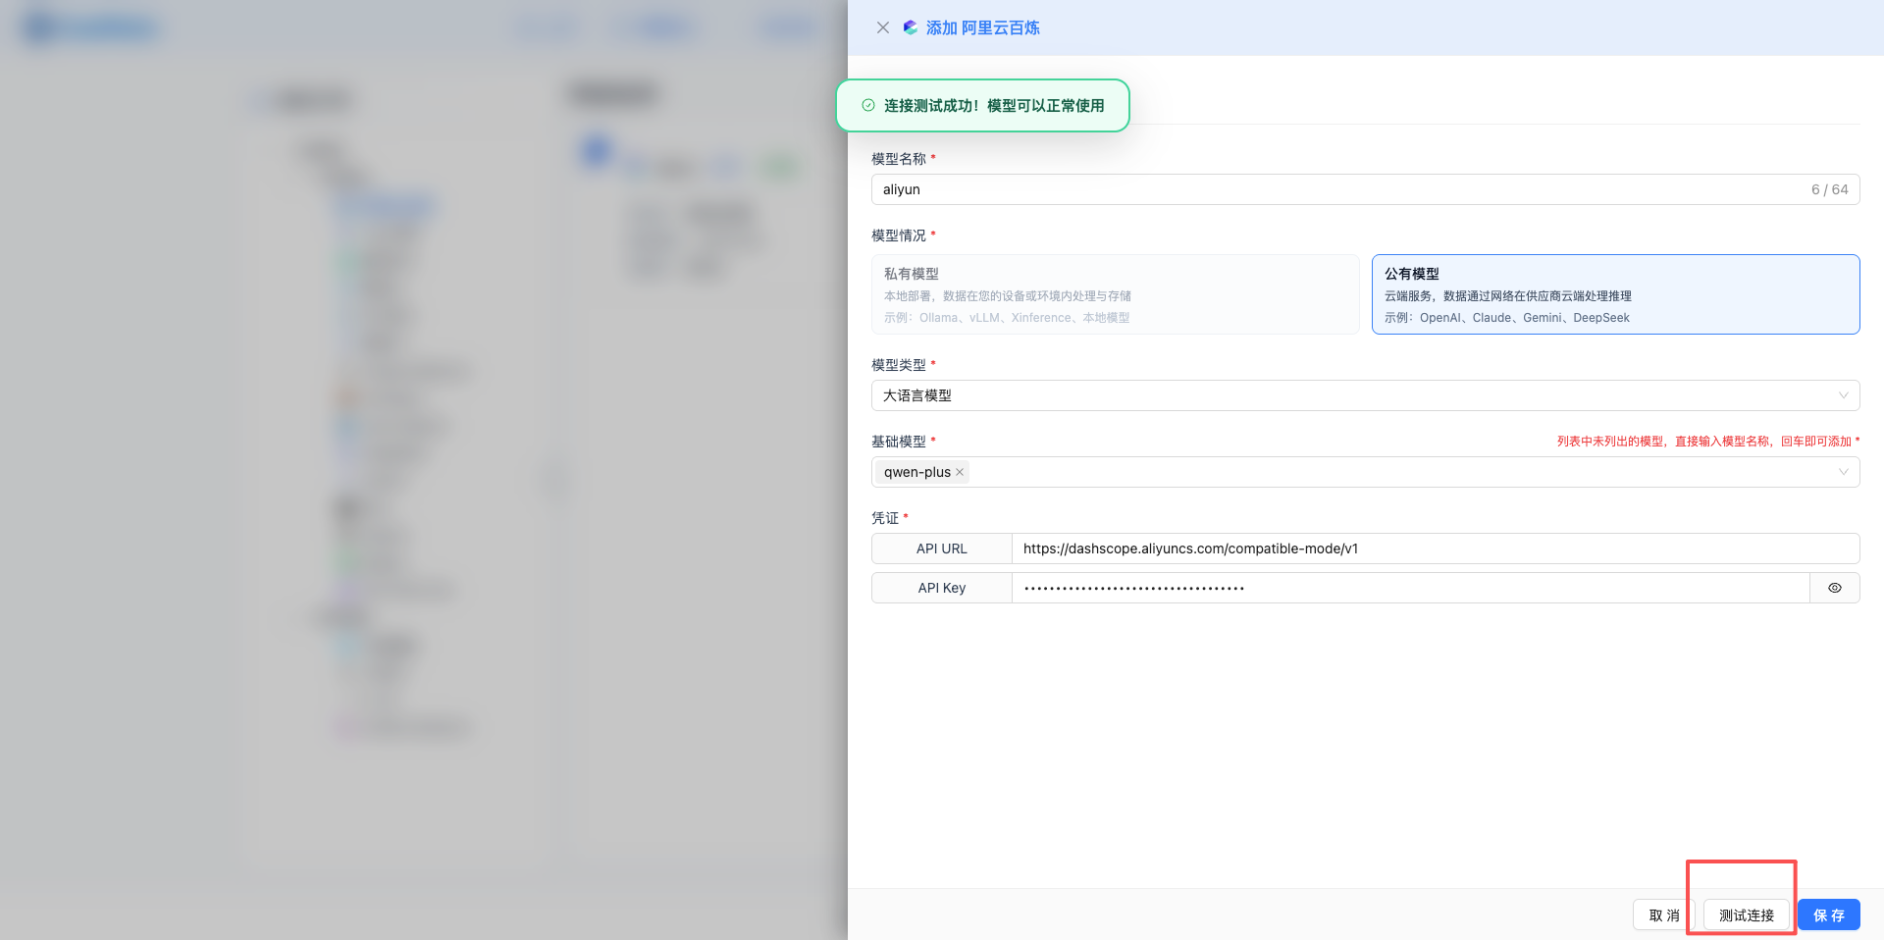Save the model with 保存
Screen dimensions: 1884x940
point(1828,914)
